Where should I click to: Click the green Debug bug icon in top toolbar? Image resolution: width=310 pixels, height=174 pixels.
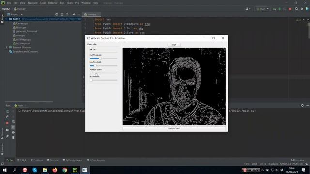(279, 9)
